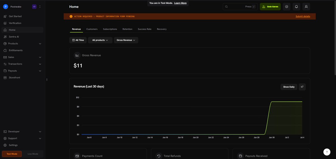Select the Home house icon in sidebar
The width and height of the screenshot is (336, 159).
[5, 30]
